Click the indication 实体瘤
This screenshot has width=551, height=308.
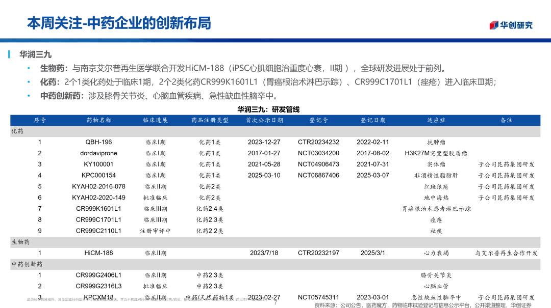click(436, 164)
